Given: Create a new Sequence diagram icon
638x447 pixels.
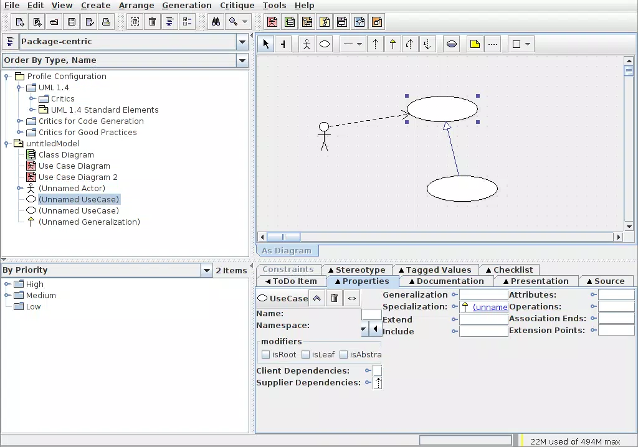Looking at the screenshot, I should coord(307,22).
